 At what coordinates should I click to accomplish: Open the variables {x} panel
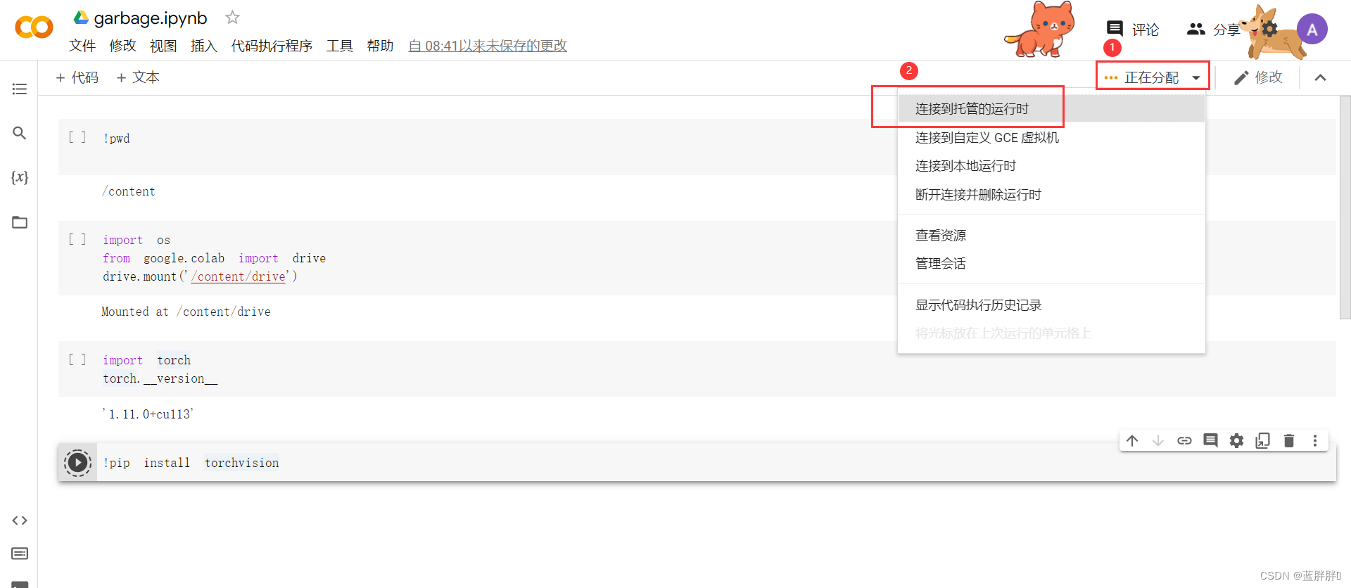(x=20, y=177)
